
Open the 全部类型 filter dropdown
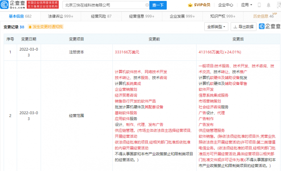[216, 27]
